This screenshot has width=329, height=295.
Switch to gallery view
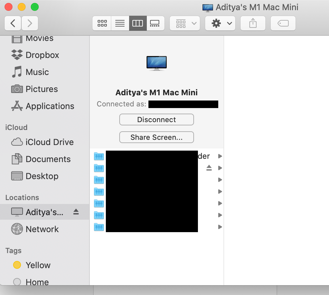(155, 23)
